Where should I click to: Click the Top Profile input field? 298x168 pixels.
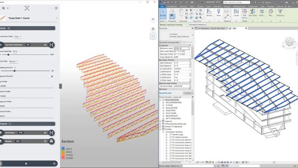click(27, 86)
